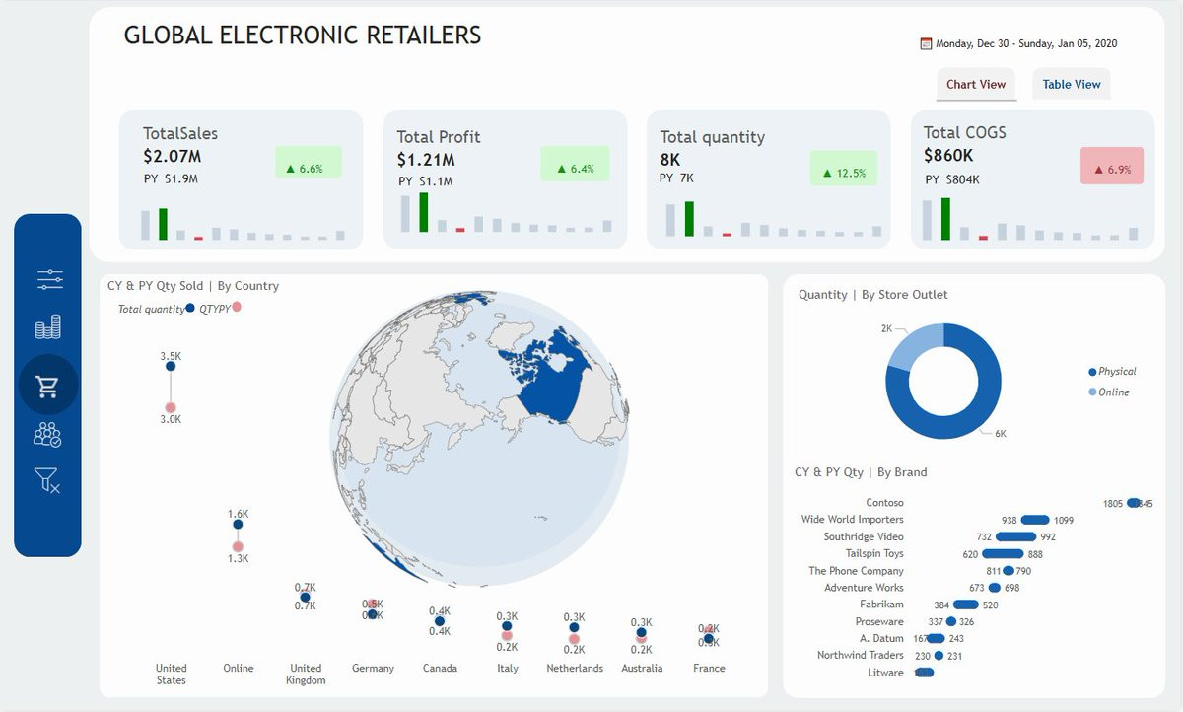This screenshot has width=1183, height=712.
Task: Click the Tailspin Toys brand bar
Action: (1003, 554)
